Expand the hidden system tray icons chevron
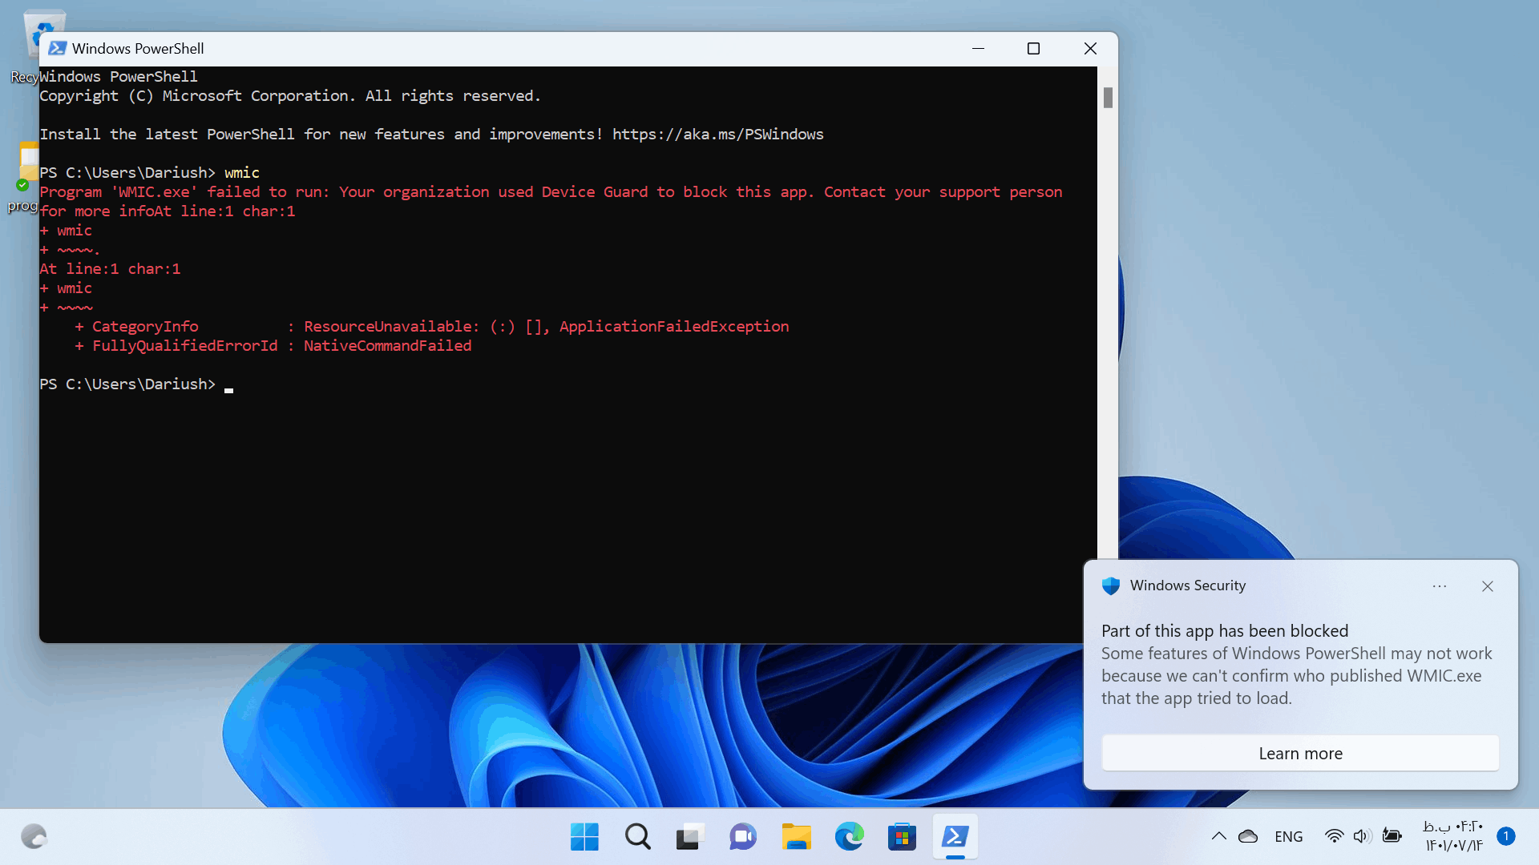The width and height of the screenshot is (1539, 865). coord(1218,836)
